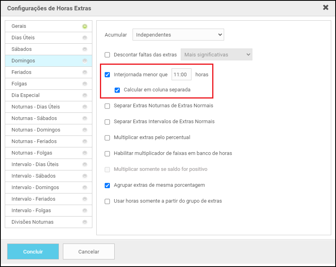
Task: Click the status circle icon next to Dias Úteis
Action: pos(84,38)
